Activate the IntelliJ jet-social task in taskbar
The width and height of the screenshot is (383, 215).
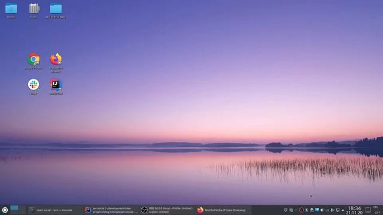(x=111, y=210)
